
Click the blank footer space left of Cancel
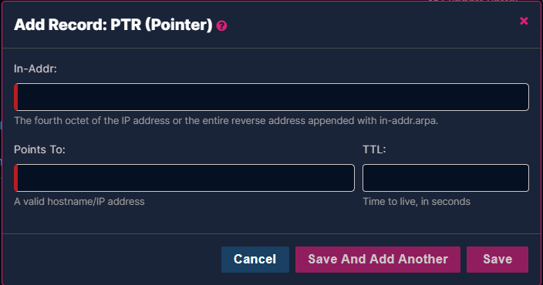pyautogui.click(x=111, y=260)
